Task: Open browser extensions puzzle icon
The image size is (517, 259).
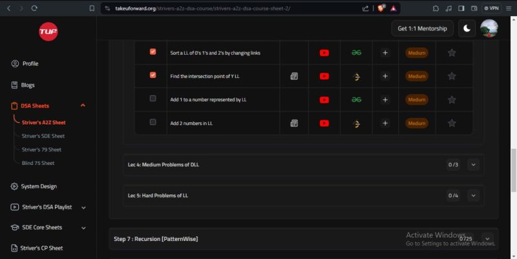Action: pyautogui.click(x=436, y=8)
